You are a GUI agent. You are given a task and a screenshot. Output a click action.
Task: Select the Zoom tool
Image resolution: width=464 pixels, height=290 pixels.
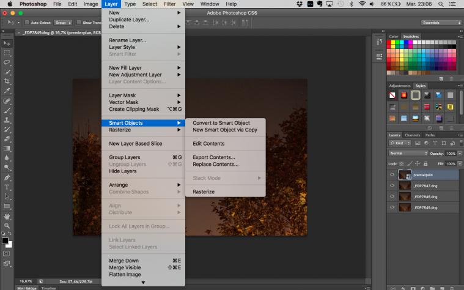[x=7, y=226]
